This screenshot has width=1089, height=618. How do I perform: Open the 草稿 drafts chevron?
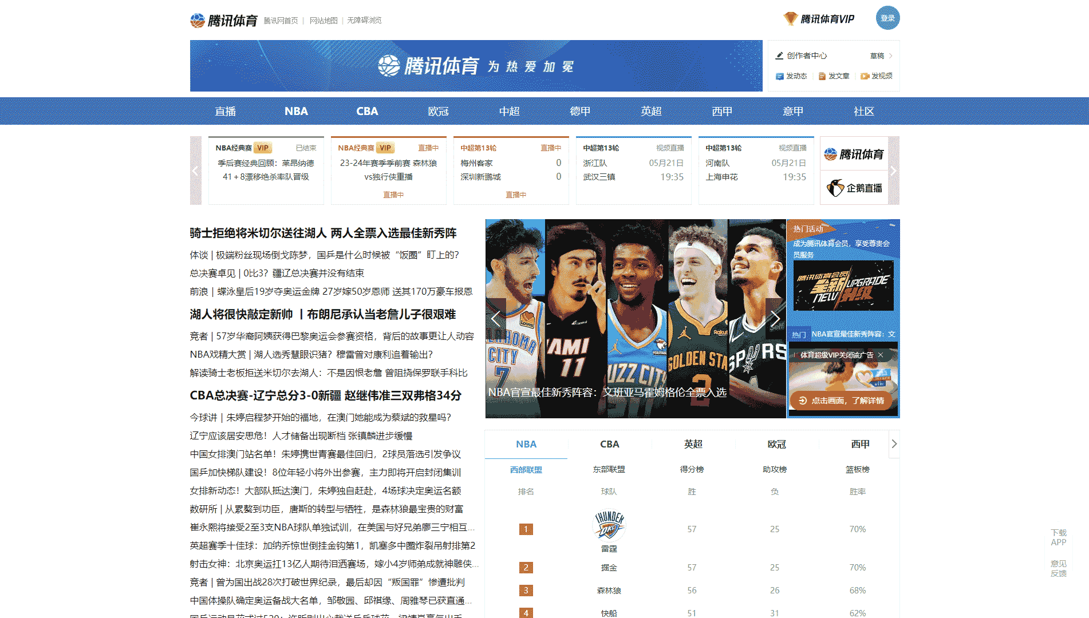pos(891,56)
